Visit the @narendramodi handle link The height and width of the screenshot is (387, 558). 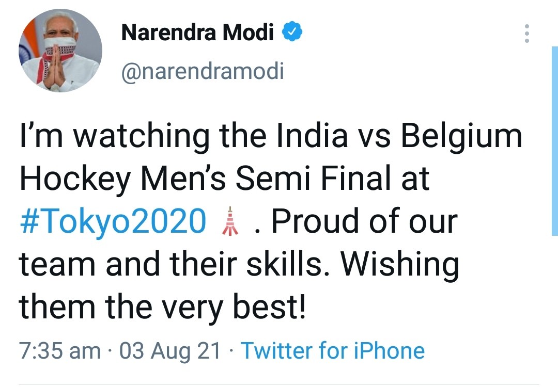[x=203, y=71]
